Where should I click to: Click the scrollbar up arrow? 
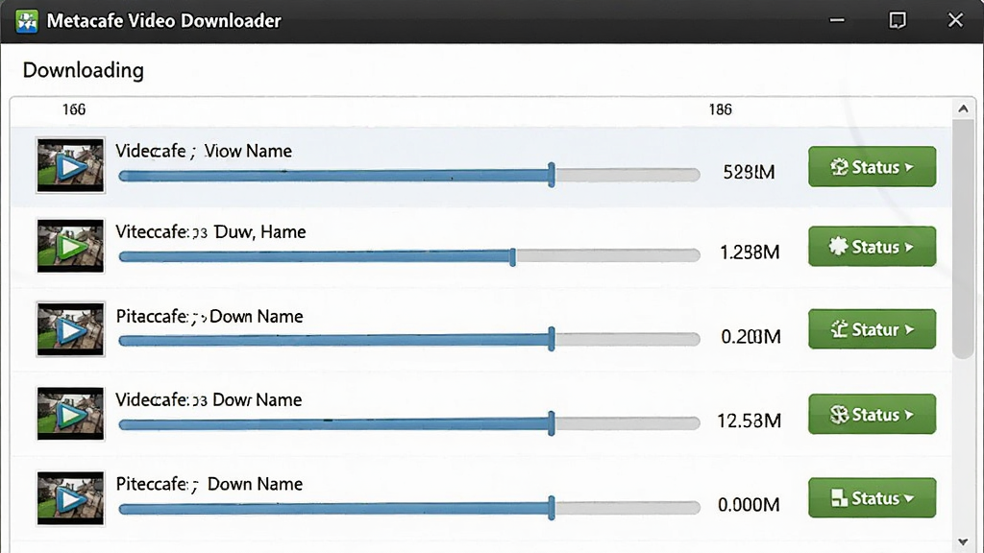[x=963, y=109]
